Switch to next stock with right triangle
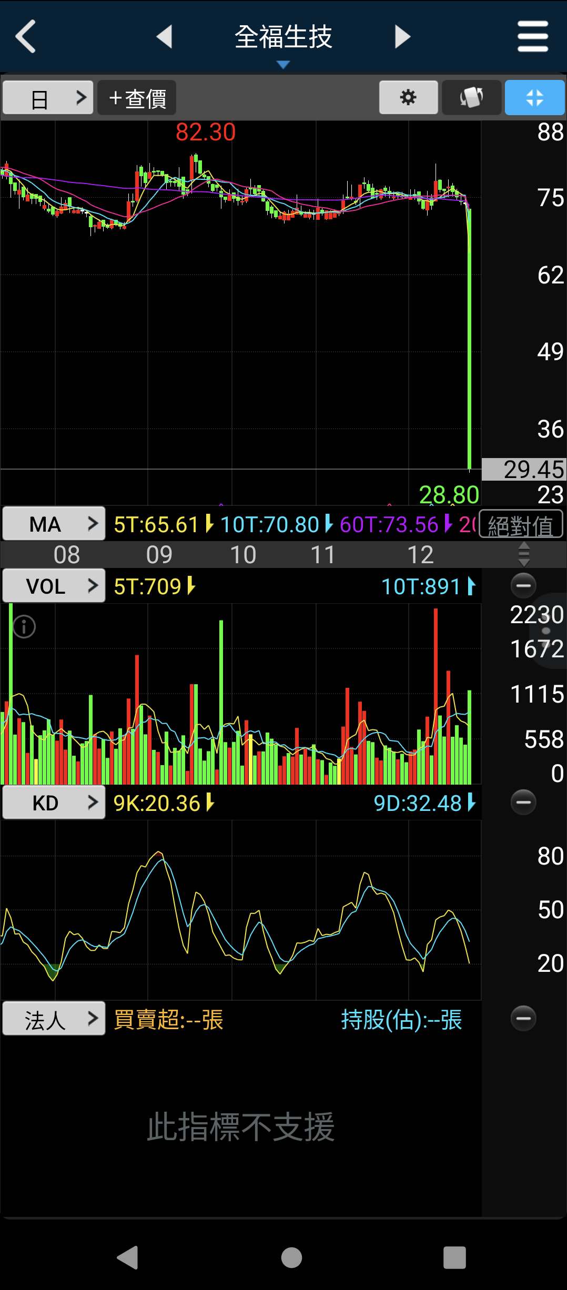The width and height of the screenshot is (567, 1290). (402, 36)
